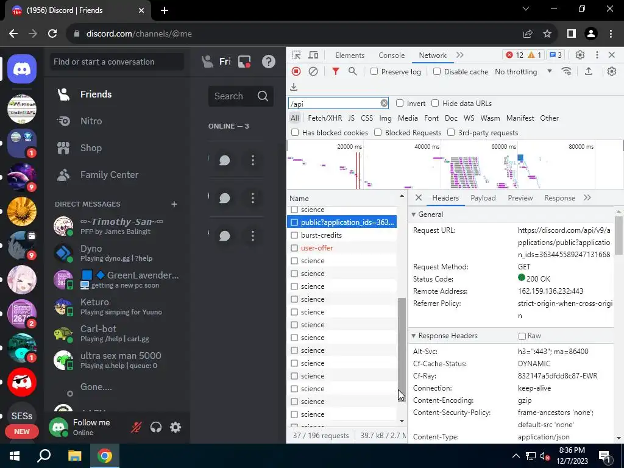Tick Raw response headers checkbox

pos(522,336)
